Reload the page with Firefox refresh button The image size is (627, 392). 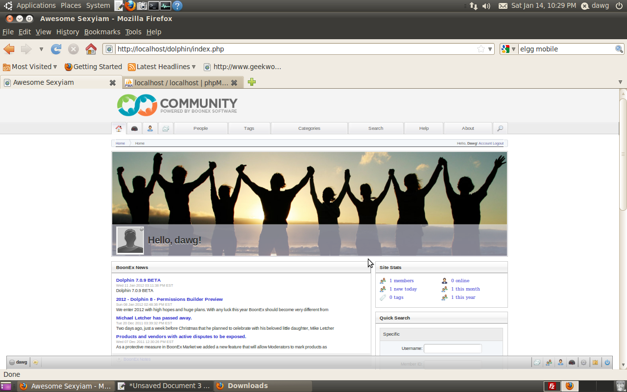coord(56,49)
